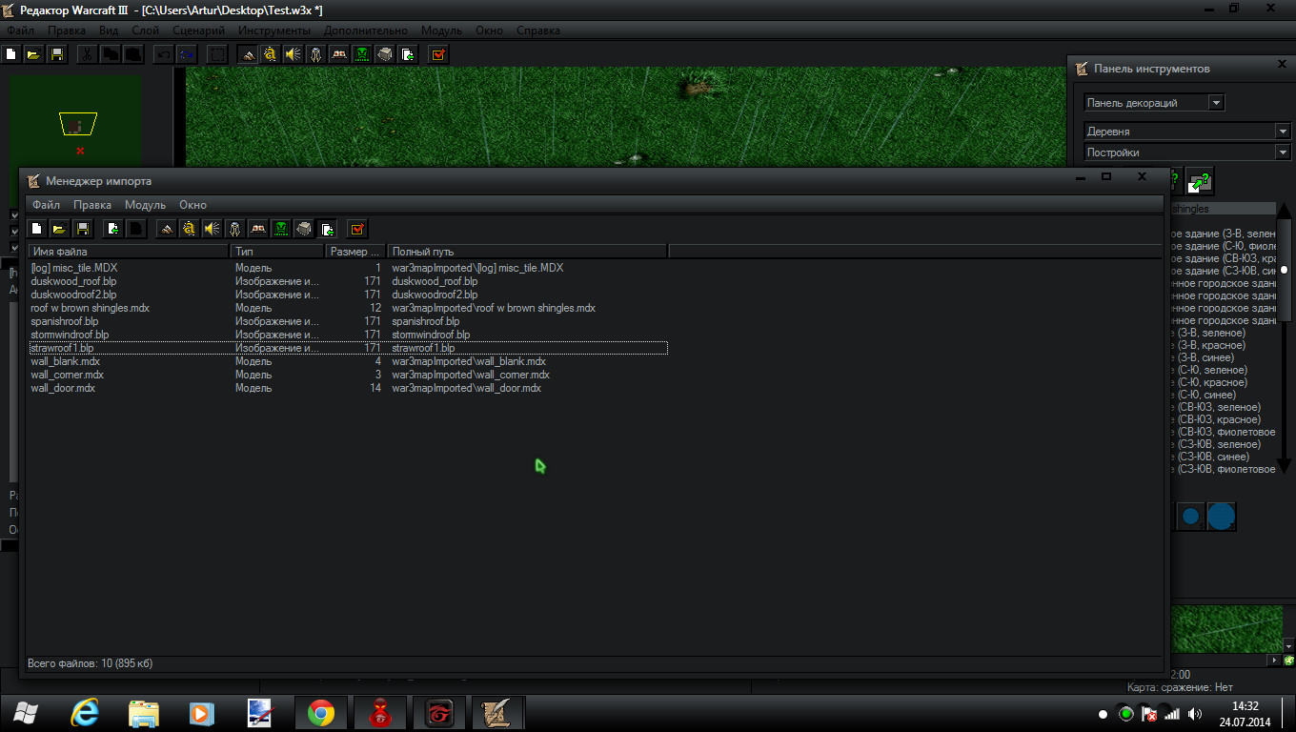
Task: Select the larger round brush shape
Action: [1221, 517]
